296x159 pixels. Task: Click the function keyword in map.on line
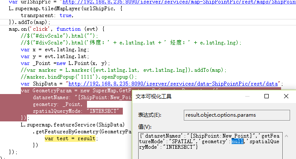click(69, 29)
